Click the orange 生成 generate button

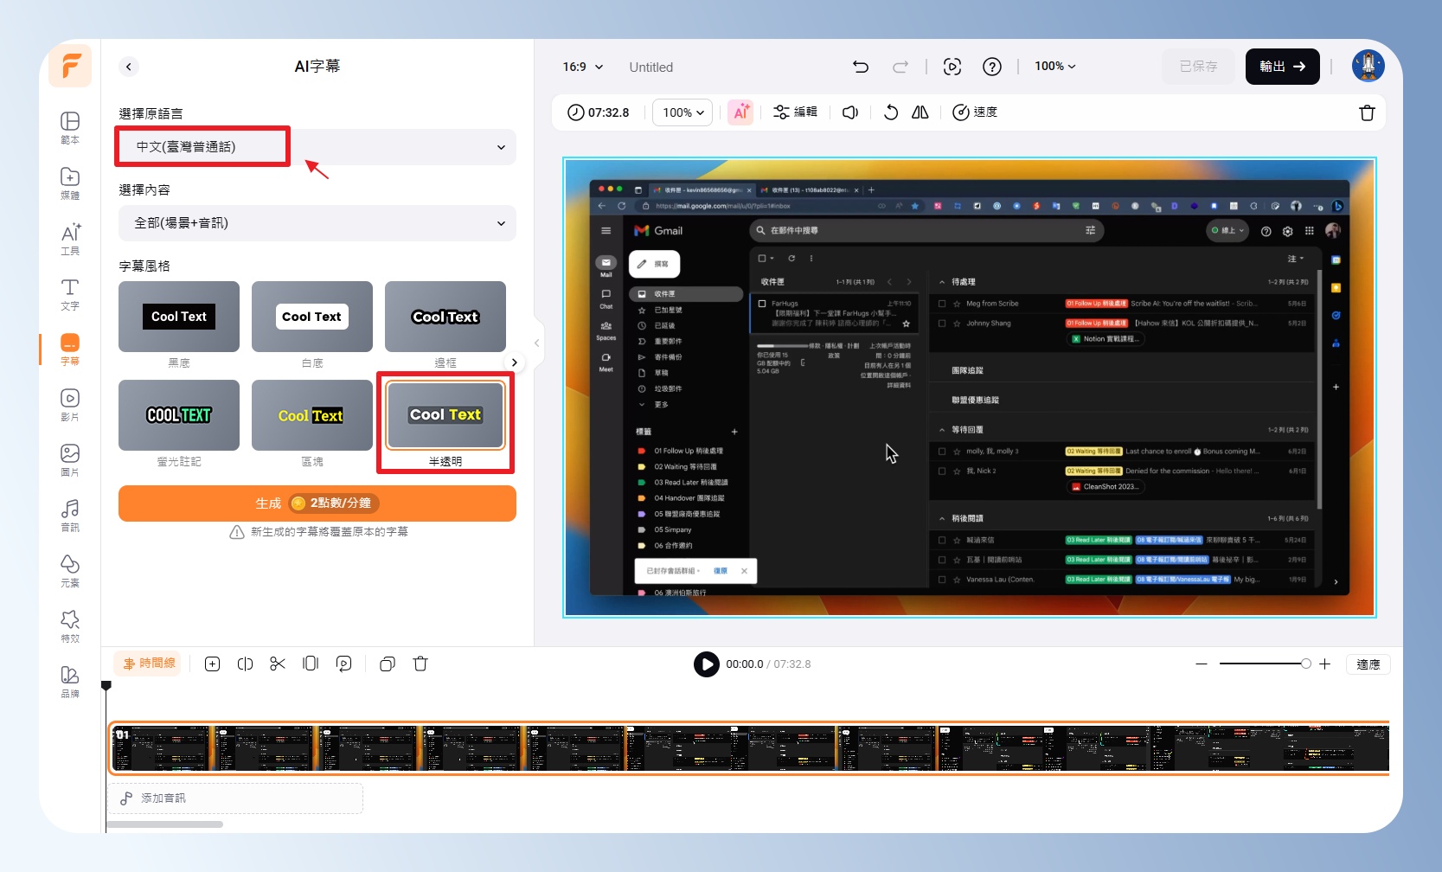(x=317, y=503)
